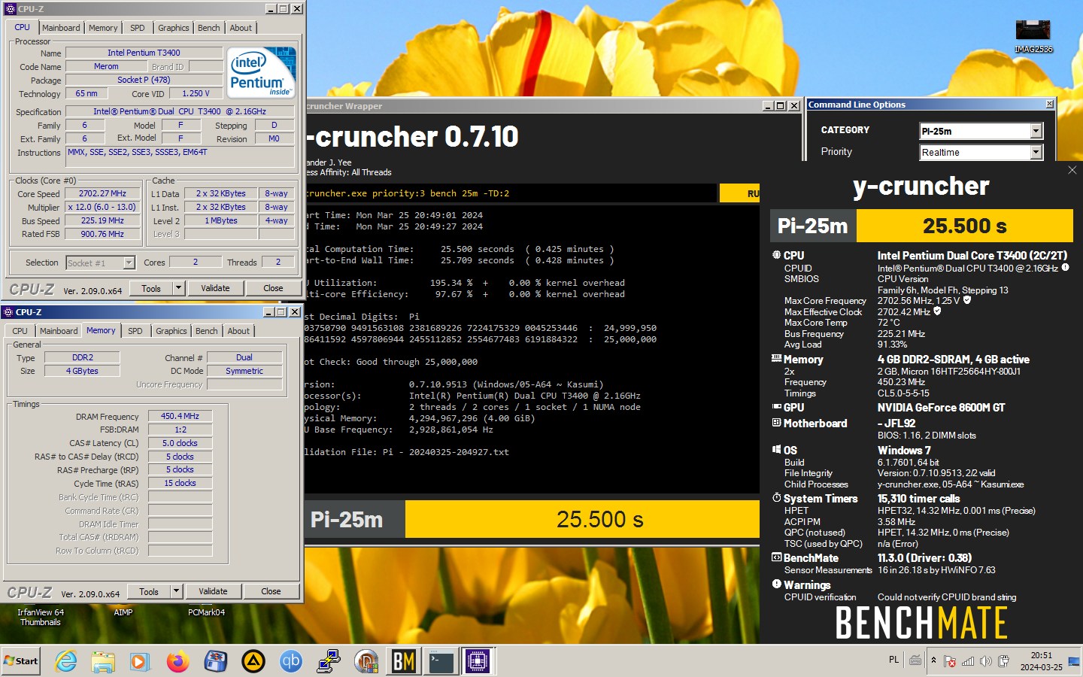The width and height of the screenshot is (1083, 677).
Task: Click the Motherboard icon in BenchMate panel
Action: pyautogui.click(x=776, y=423)
